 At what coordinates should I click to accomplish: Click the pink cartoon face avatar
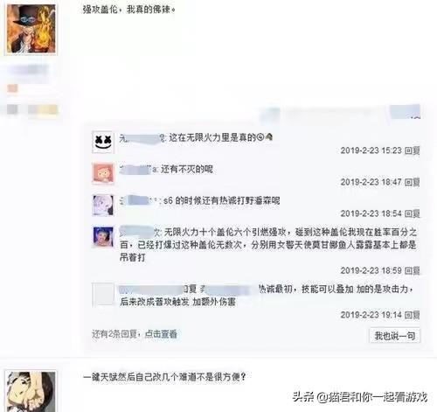pyautogui.click(x=103, y=173)
